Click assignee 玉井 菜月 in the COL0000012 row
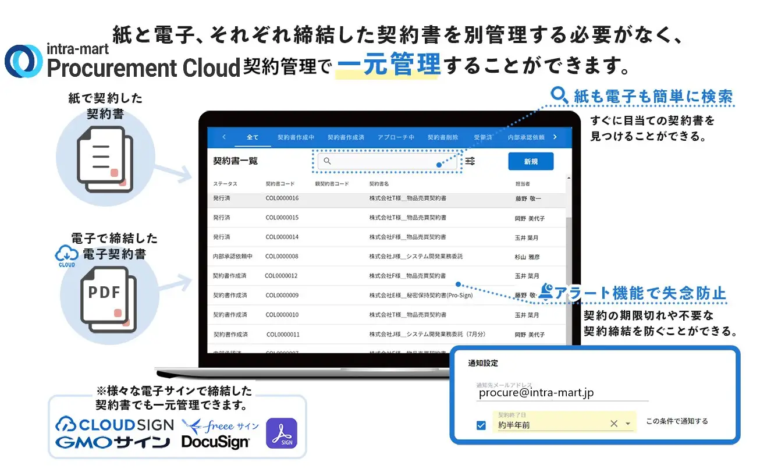The height and width of the screenshot is (476, 778). (x=527, y=276)
